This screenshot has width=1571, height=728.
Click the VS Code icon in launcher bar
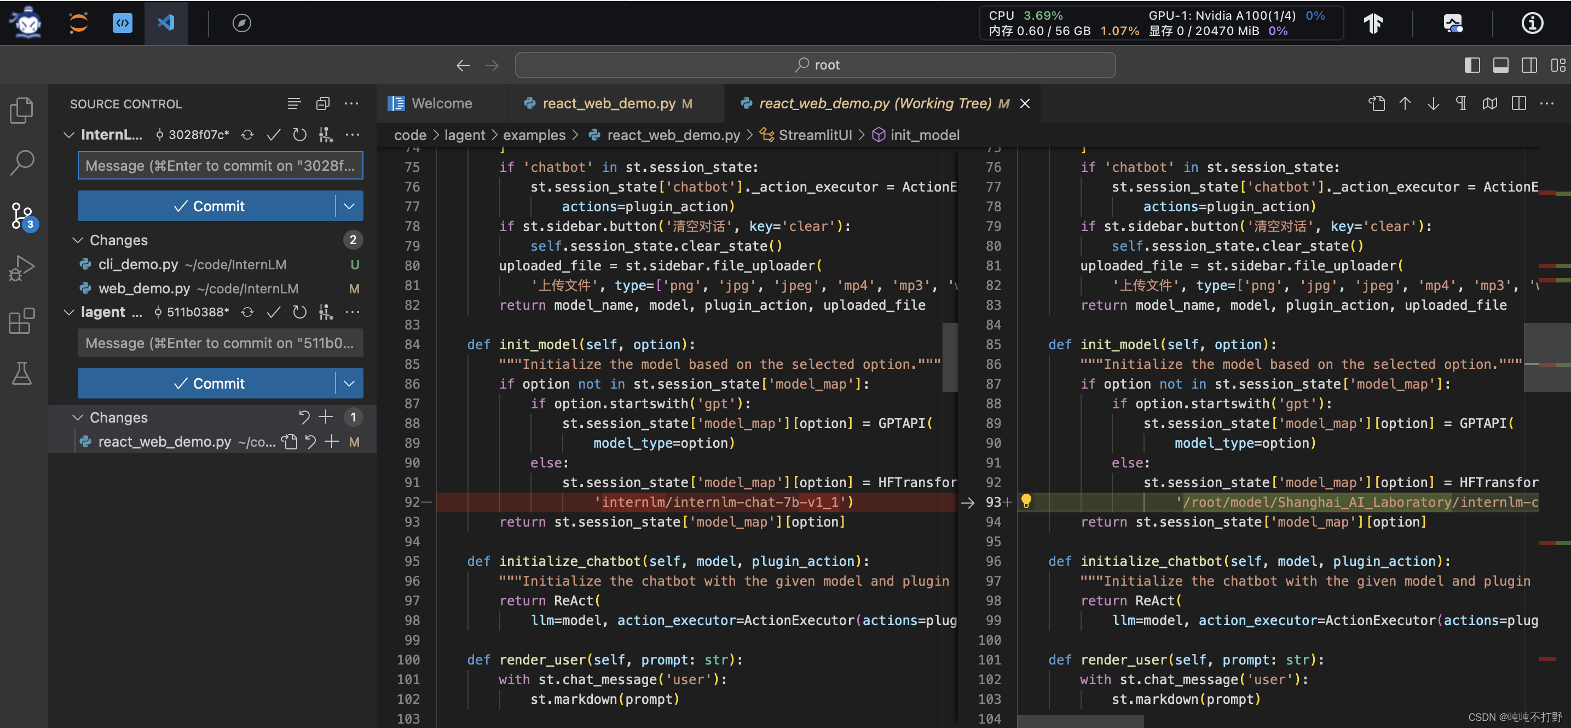point(166,23)
